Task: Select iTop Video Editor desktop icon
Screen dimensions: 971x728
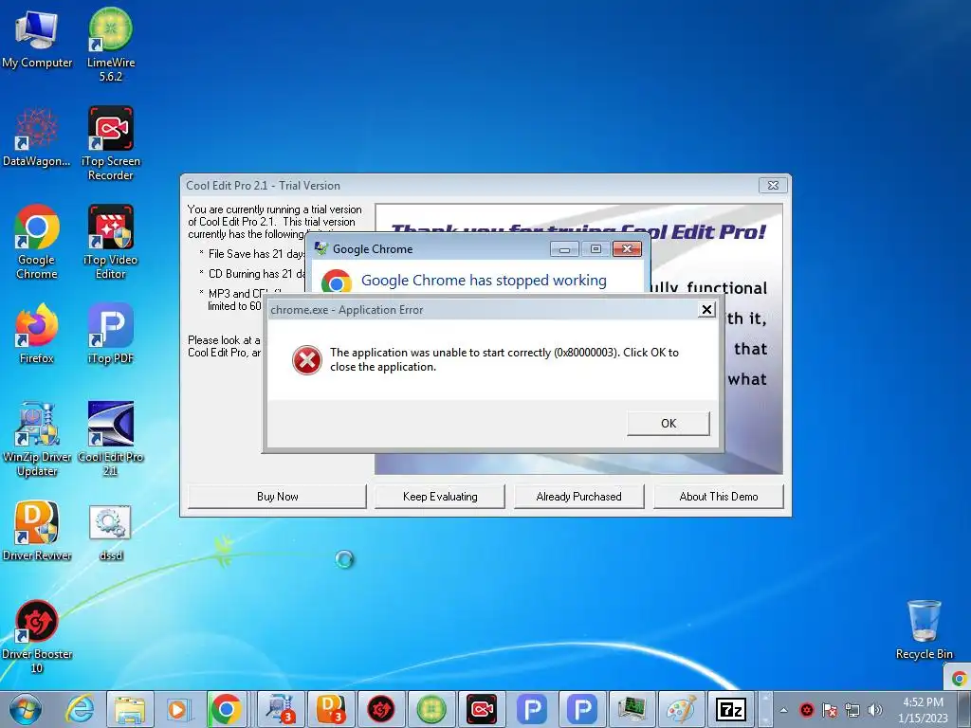Action: pyautogui.click(x=110, y=242)
